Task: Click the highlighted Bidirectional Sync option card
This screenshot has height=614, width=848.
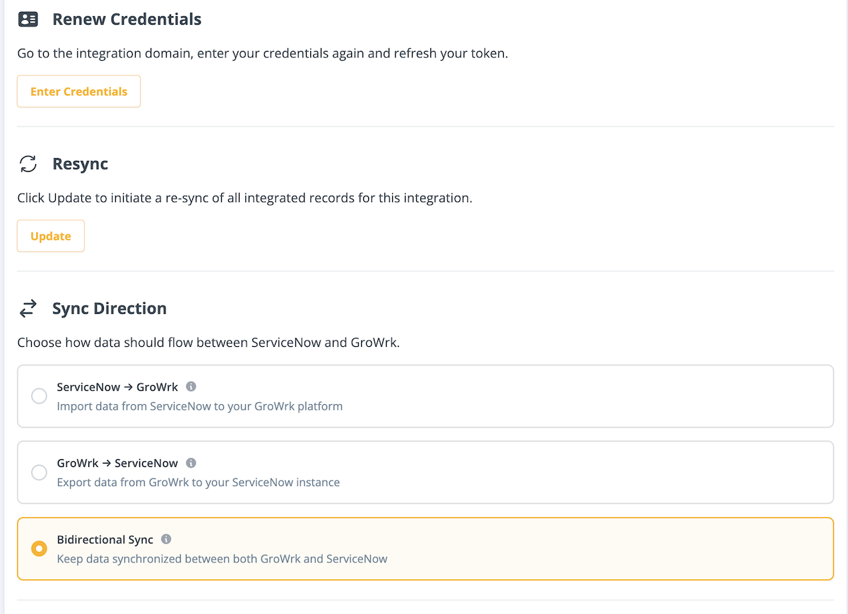Action: (424, 548)
